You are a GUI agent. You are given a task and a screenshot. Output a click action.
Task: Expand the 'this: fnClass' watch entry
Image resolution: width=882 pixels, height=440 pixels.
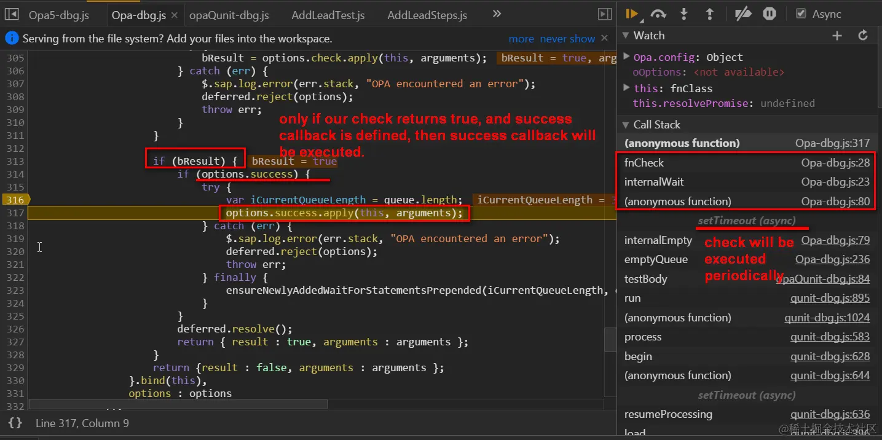(626, 88)
